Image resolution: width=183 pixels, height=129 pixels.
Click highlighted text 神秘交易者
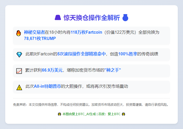[35, 32]
